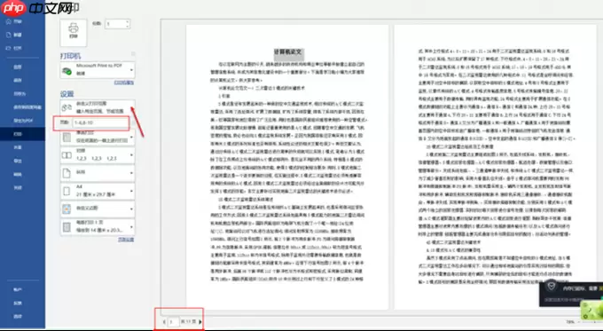This screenshot has height=331, width=603.
Task: Open the A4 paper size dropdown
Action: [x=98, y=192]
